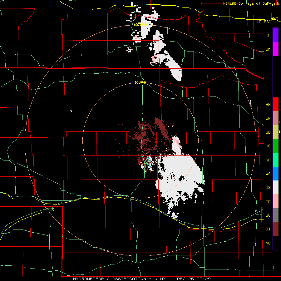
Task: Click the blue WS legend swatch
Action: (276, 174)
